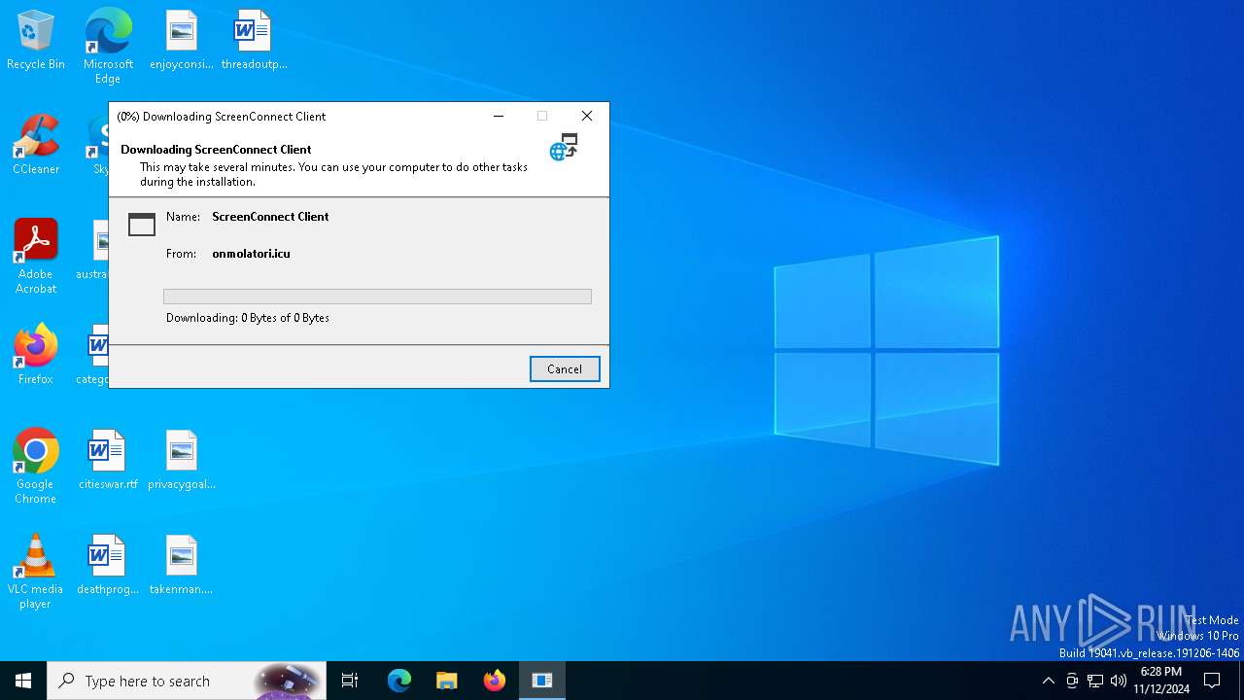Viewport: 1244px width, 700px height.
Task: Launch Edge from the taskbar
Action: [x=399, y=681]
